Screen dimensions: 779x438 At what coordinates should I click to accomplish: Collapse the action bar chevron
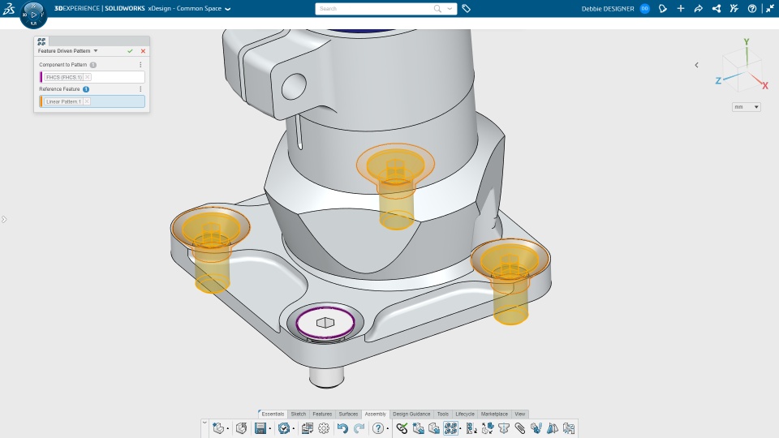click(204, 423)
